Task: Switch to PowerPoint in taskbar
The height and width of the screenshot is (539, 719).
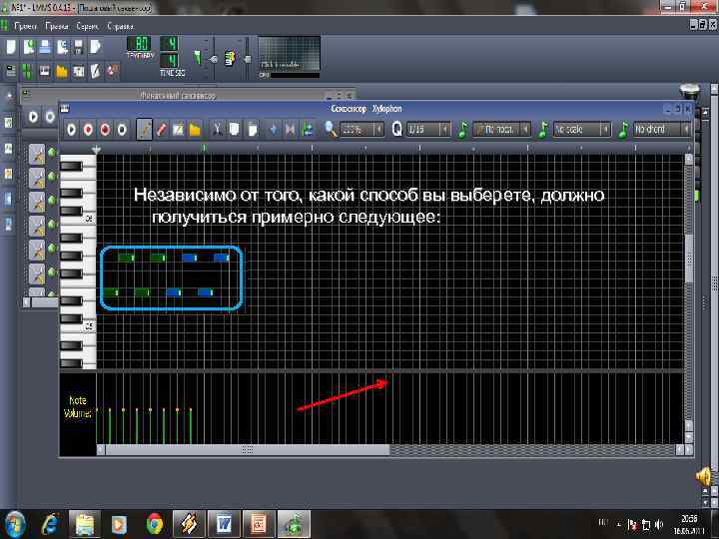Action: [x=259, y=524]
